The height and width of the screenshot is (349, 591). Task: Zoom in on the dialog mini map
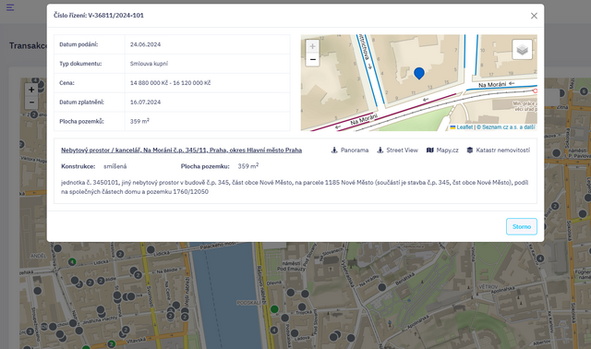point(312,46)
